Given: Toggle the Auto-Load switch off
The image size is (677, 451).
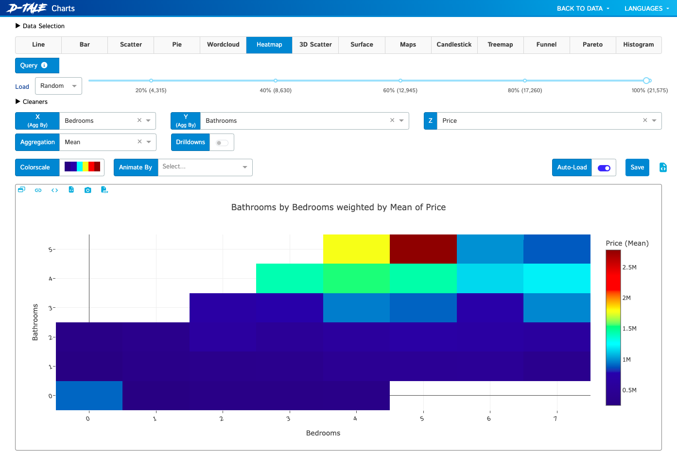Looking at the screenshot, I should 604,168.
